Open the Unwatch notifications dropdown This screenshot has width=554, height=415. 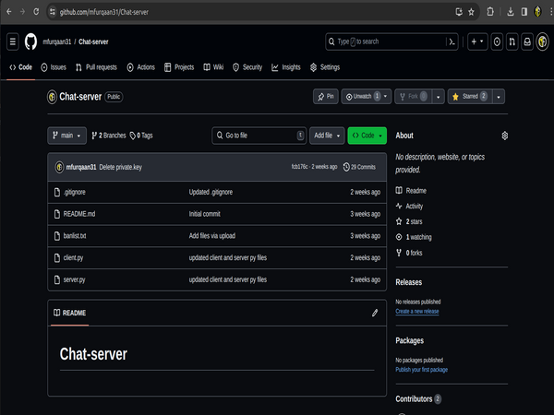click(x=365, y=96)
